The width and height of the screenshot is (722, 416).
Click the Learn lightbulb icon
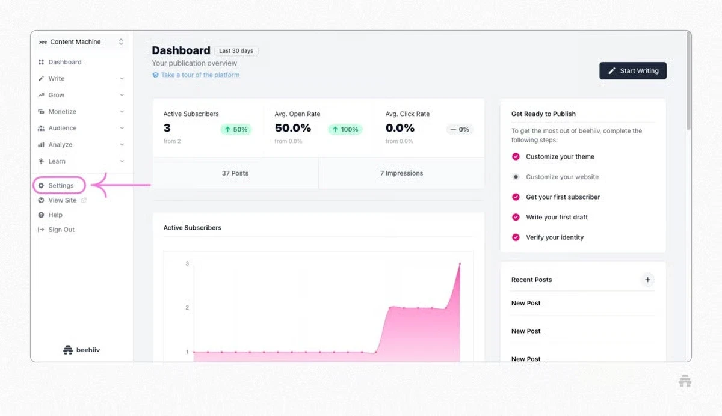coord(42,161)
